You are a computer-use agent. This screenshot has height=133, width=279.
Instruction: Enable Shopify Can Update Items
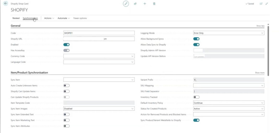coord(66,91)
